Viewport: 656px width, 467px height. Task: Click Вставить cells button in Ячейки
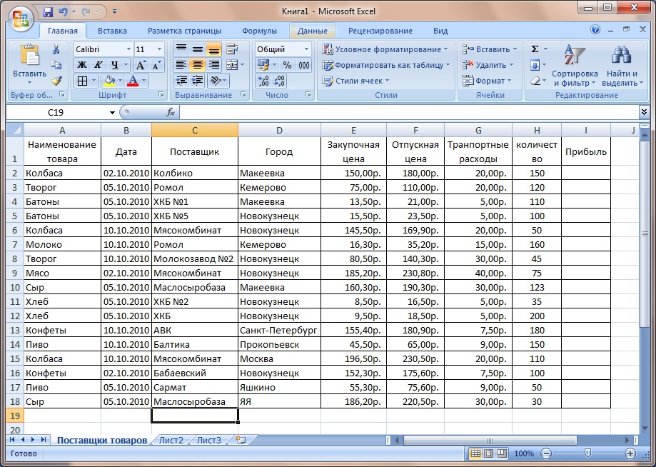coord(490,49)
